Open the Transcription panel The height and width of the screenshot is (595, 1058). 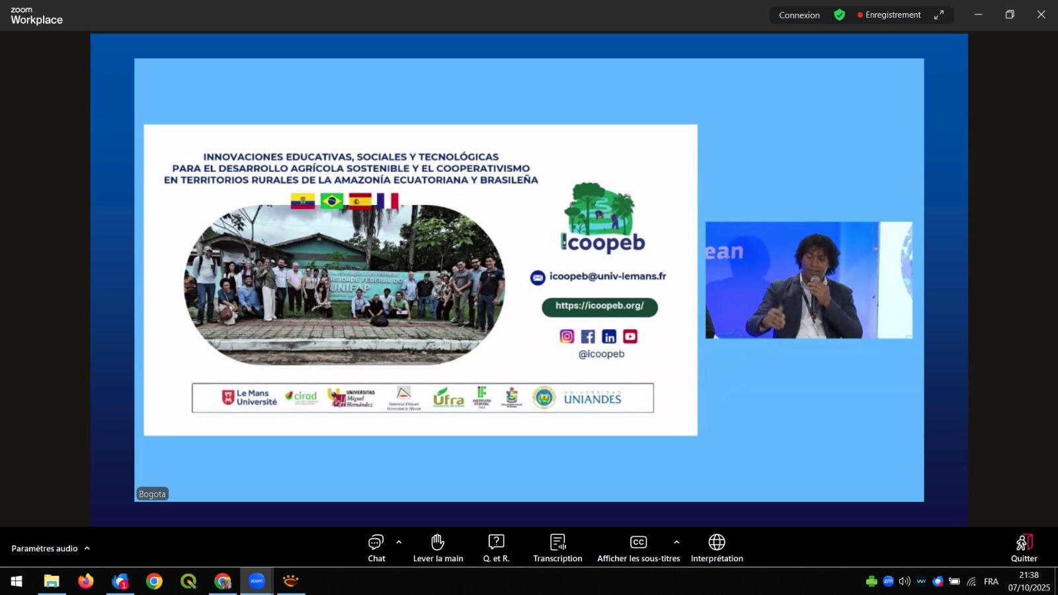click(557, 548)
